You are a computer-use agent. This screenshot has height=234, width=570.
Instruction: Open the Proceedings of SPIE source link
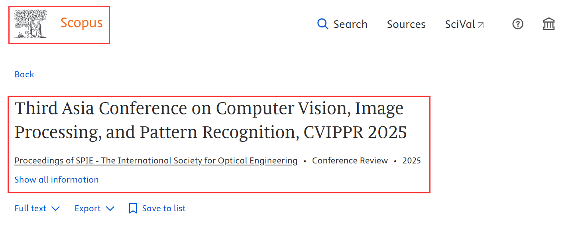[156, 161]
